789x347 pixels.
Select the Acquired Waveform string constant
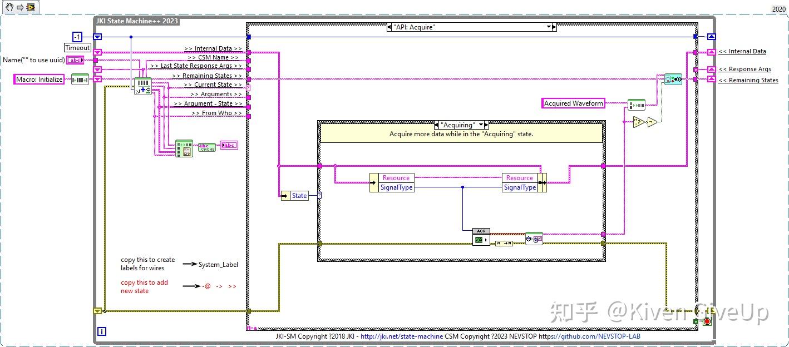(573, 103)
